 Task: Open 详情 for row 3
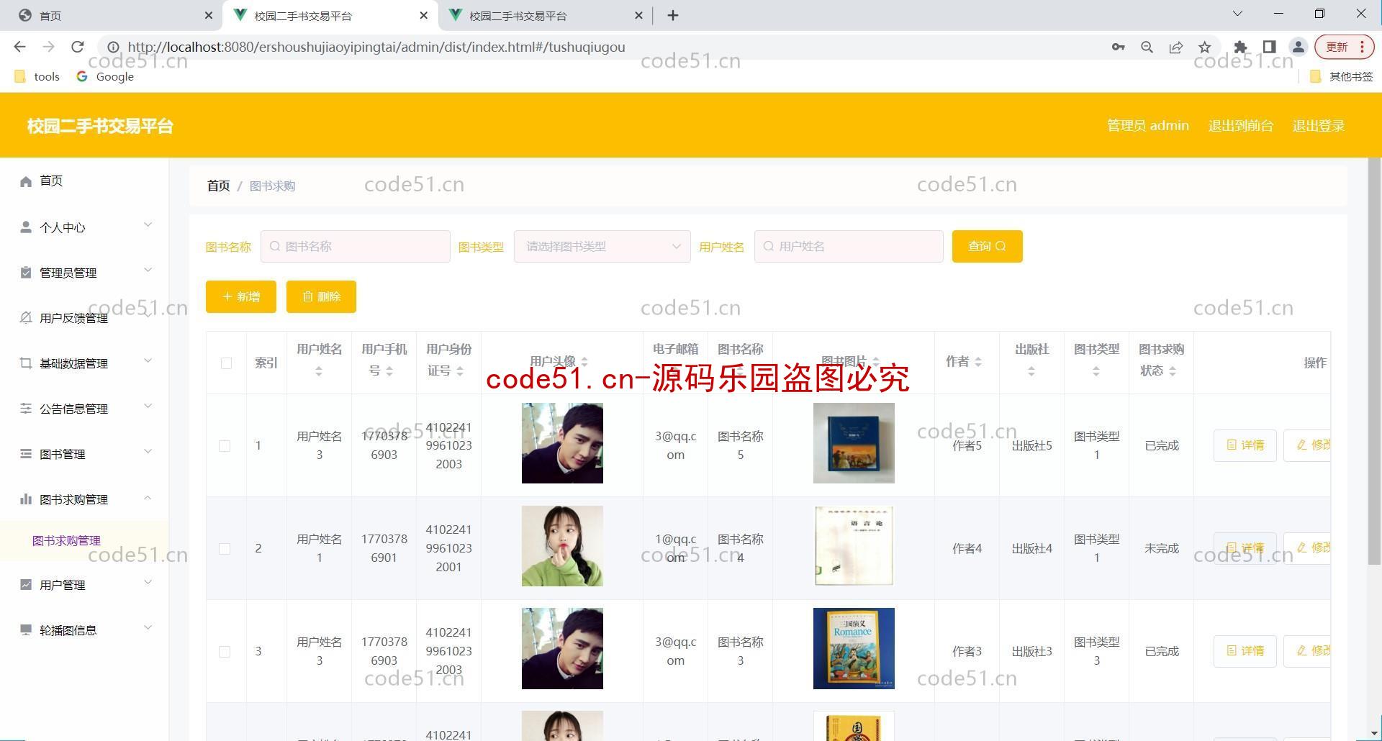[x=1245, y=651]
